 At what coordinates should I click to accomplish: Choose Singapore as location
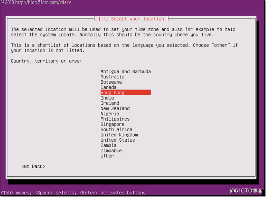tap(112, 124)
